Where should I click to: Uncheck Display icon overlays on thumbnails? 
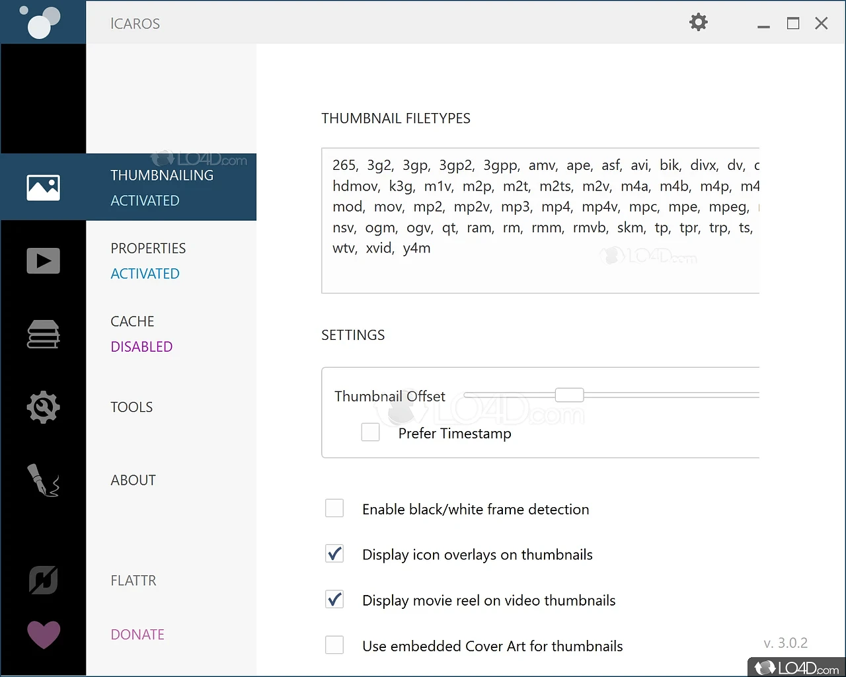click(x=334, y=554)
